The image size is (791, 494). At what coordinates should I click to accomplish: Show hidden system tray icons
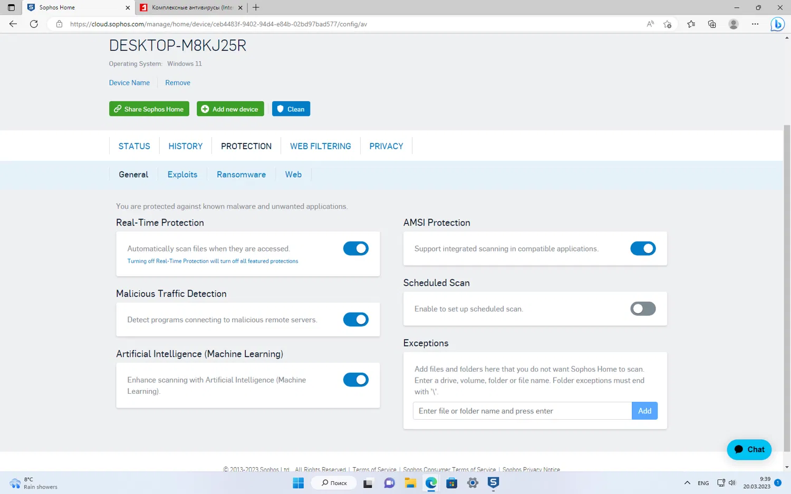point(687,483)
